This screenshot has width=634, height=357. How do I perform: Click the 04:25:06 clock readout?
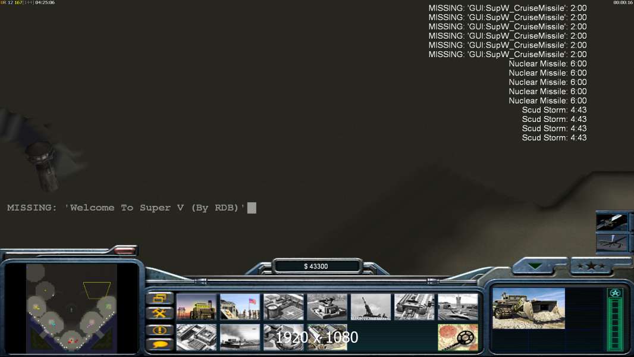[45, 2]
